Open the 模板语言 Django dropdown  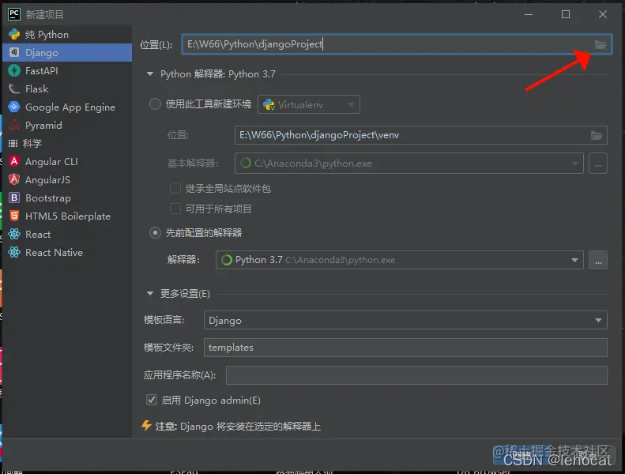click(x=405, y=320)
